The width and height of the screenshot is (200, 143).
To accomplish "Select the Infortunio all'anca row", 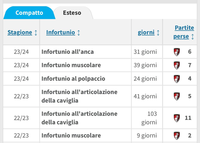I will [x=67, y=52].
